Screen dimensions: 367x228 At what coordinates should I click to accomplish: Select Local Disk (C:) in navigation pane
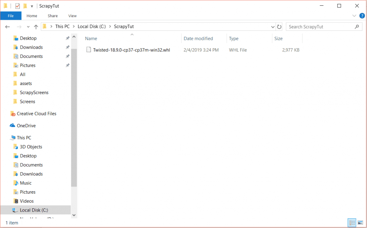click(34, 210)
